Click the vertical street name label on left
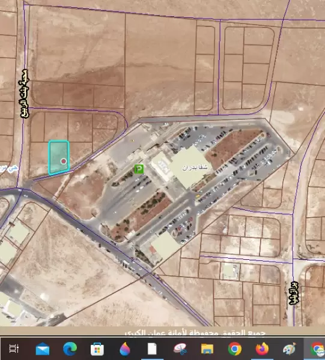Viewport: 325px width, 360px height. tap(25, 94)
